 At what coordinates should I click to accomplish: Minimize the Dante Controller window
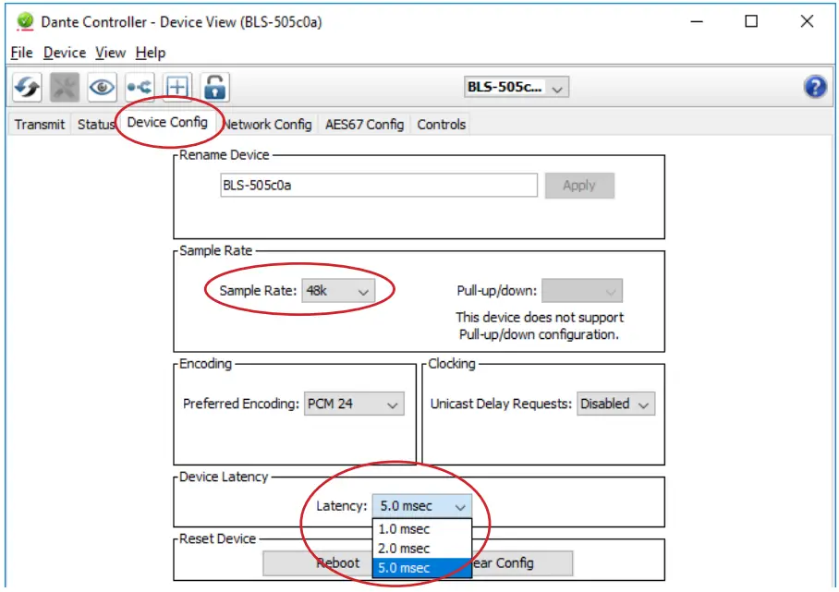697,21
